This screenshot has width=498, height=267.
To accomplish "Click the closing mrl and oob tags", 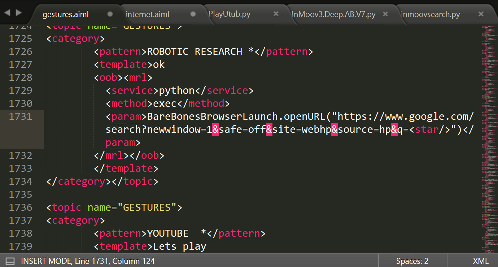I will click(x=129, y=156).
